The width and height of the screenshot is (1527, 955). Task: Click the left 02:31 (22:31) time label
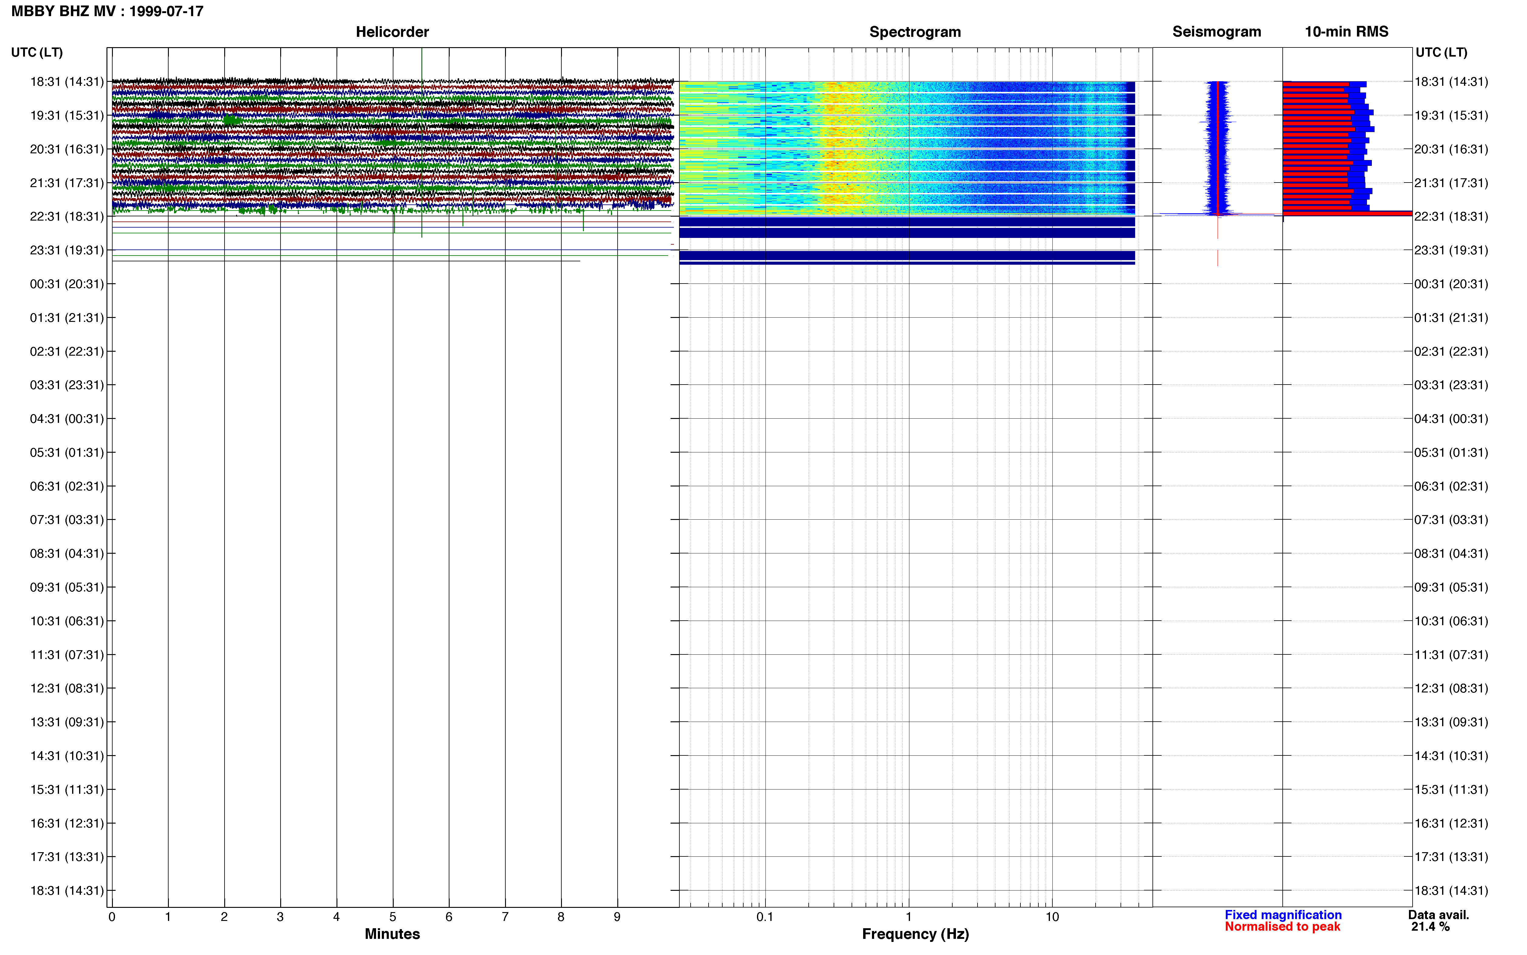pos(67,351)
